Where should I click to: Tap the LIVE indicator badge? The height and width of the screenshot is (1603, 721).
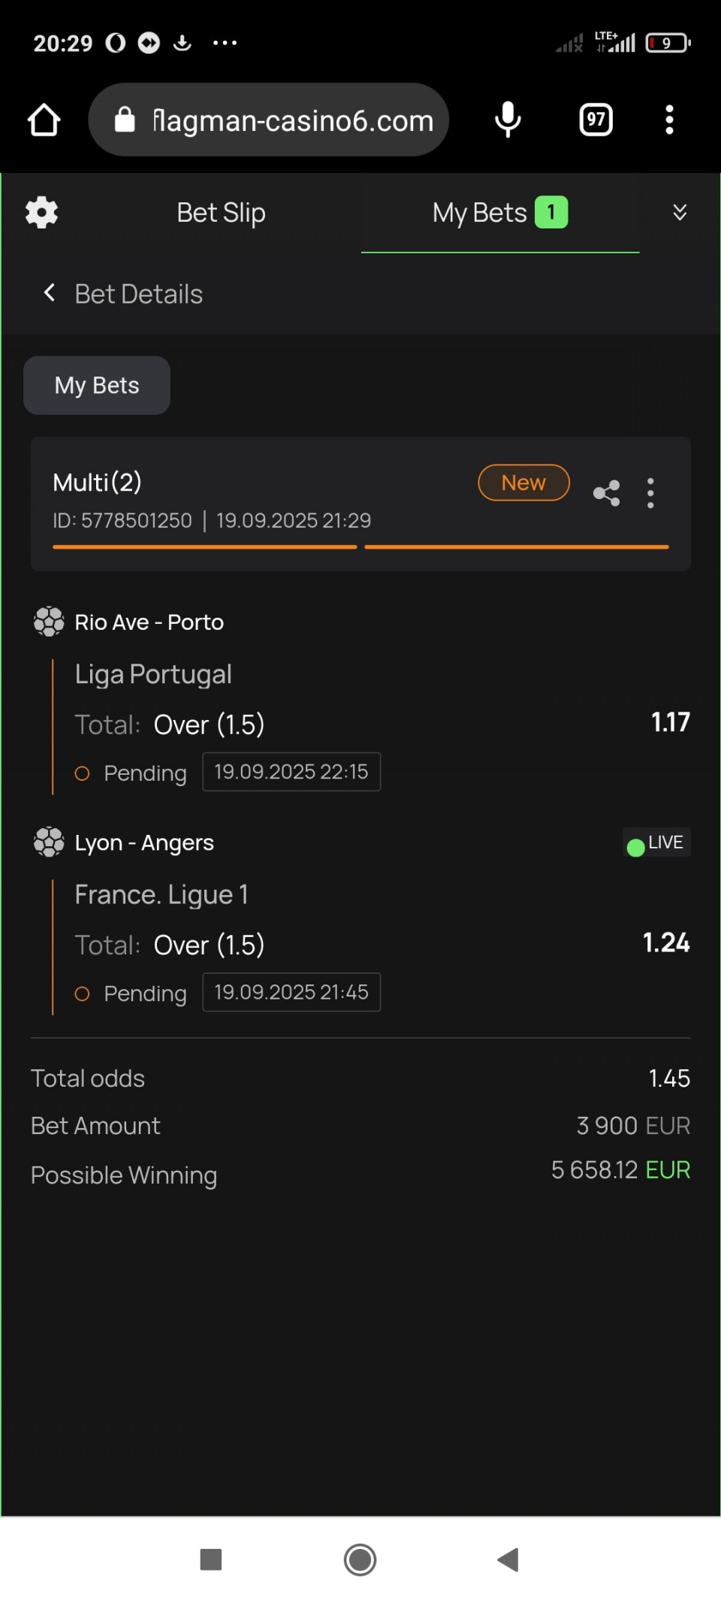click(x=656, y=843)
